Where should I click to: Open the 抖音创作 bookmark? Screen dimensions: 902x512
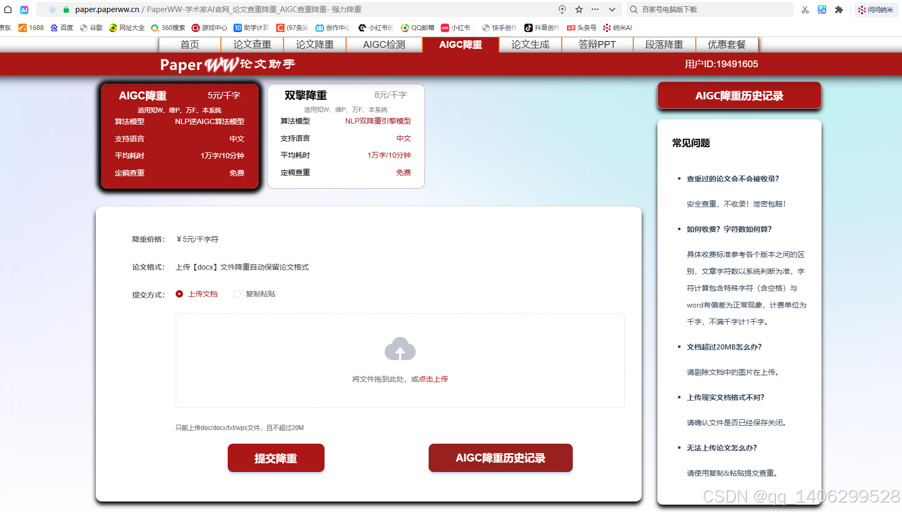[542, 27]
